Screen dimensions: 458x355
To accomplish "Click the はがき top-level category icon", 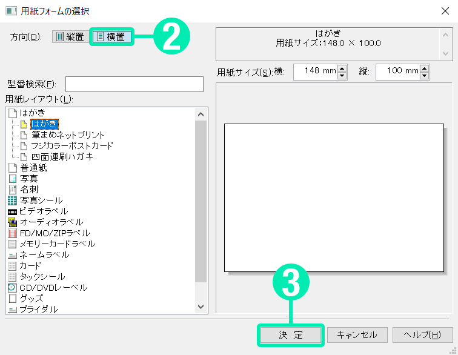I will click(13, 113).
